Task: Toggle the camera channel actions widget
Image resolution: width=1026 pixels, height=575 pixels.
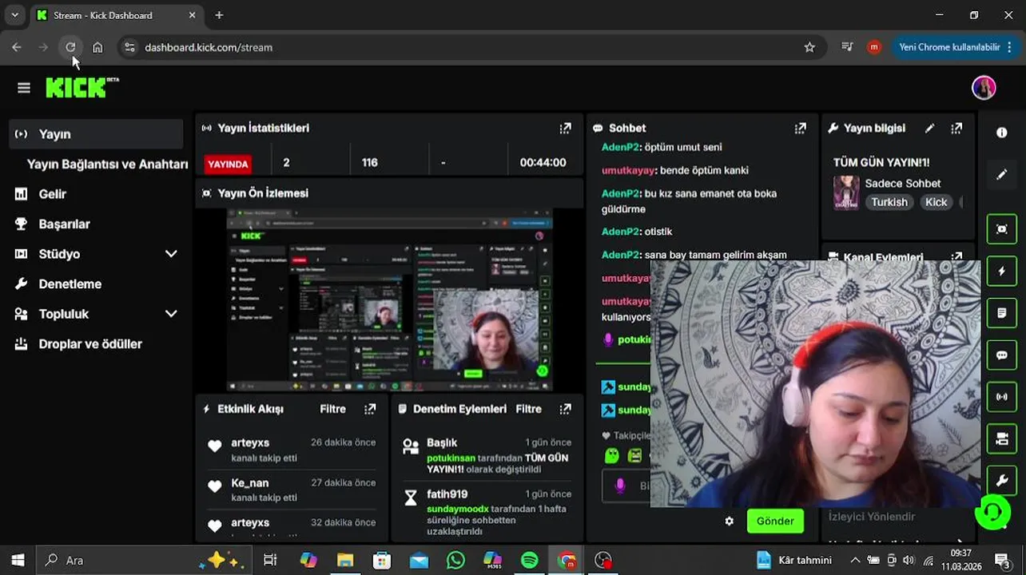Action: (x=1002, y=438)
